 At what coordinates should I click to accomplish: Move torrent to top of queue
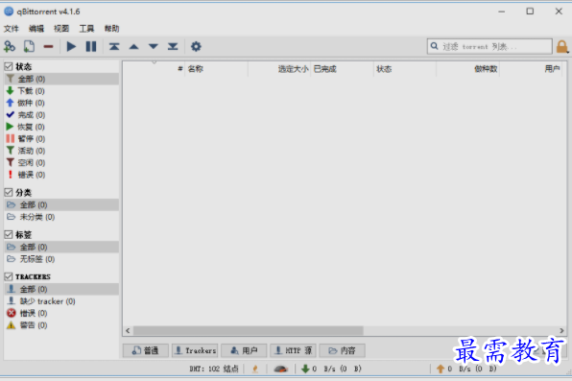pyautogui.click(x=114, y=46)
